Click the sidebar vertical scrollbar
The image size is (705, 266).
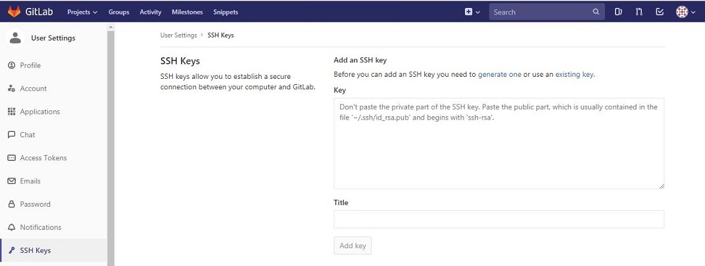pos(110,144)
